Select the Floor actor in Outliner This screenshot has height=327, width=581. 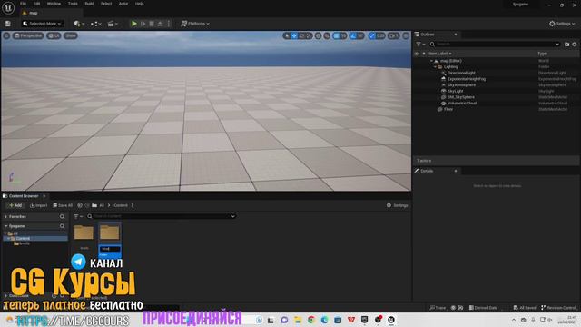448,109
